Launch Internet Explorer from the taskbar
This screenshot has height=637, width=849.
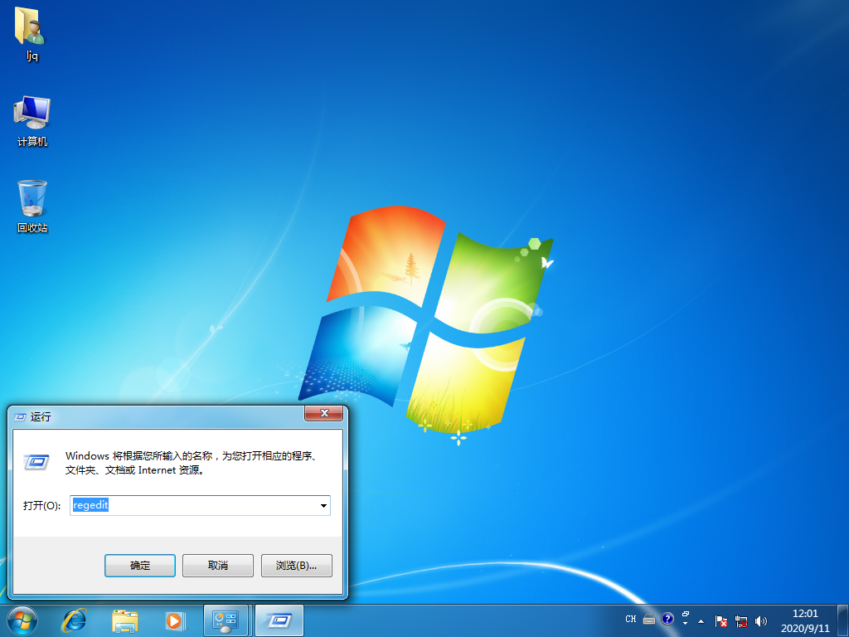pos(75,620)
